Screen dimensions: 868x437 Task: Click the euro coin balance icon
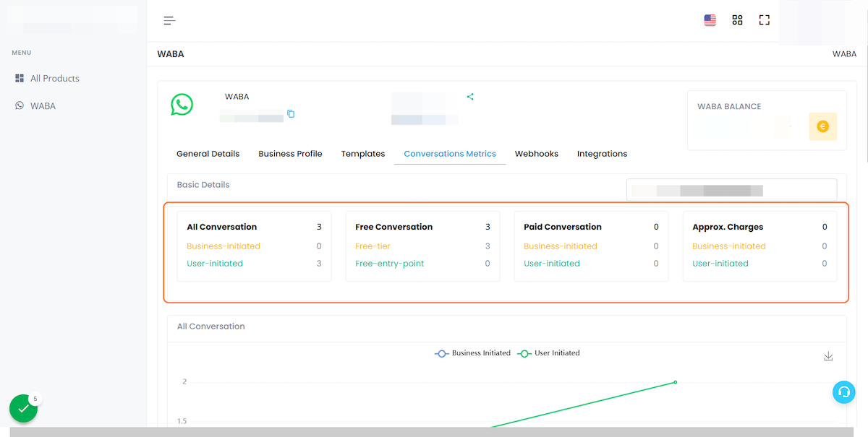coord(822,127)
